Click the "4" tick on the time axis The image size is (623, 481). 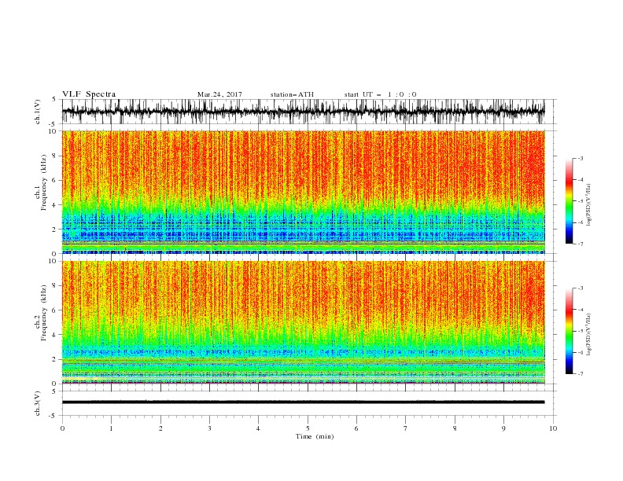point(258,428)
